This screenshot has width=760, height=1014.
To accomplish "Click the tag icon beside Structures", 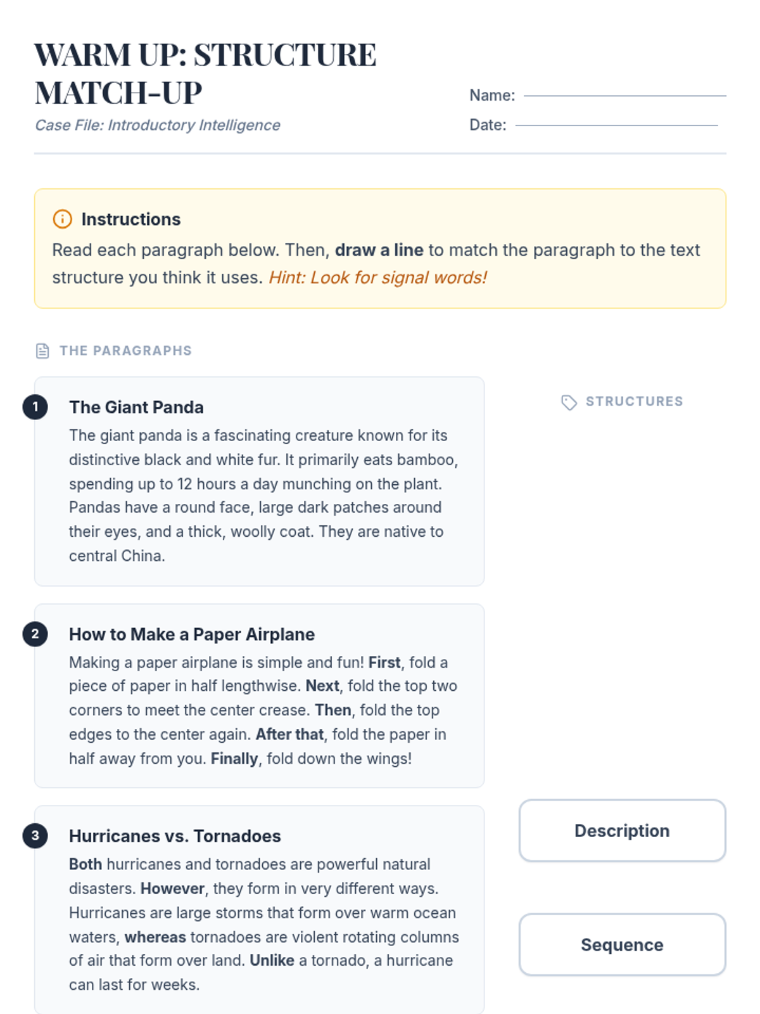I will click(569, 402).
